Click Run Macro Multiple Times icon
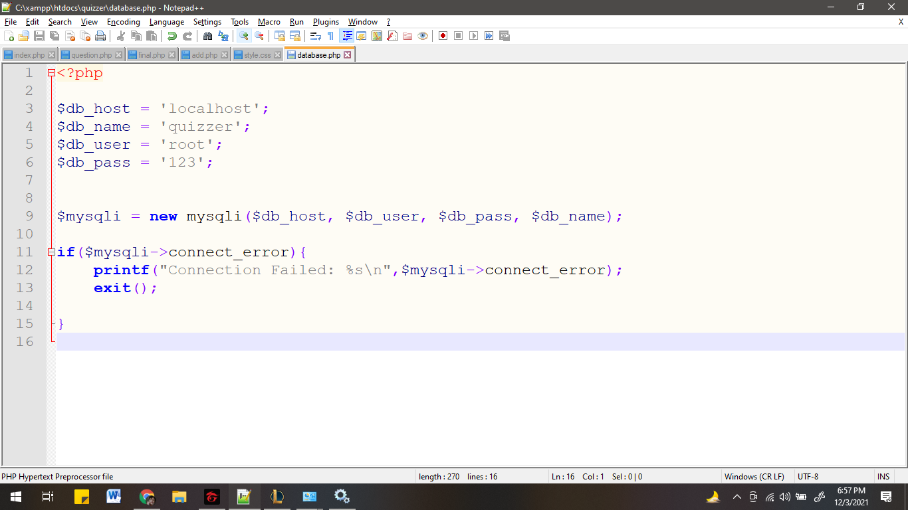 click(x=489, y=36)
